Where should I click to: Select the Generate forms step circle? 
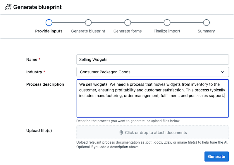(128, 23)
